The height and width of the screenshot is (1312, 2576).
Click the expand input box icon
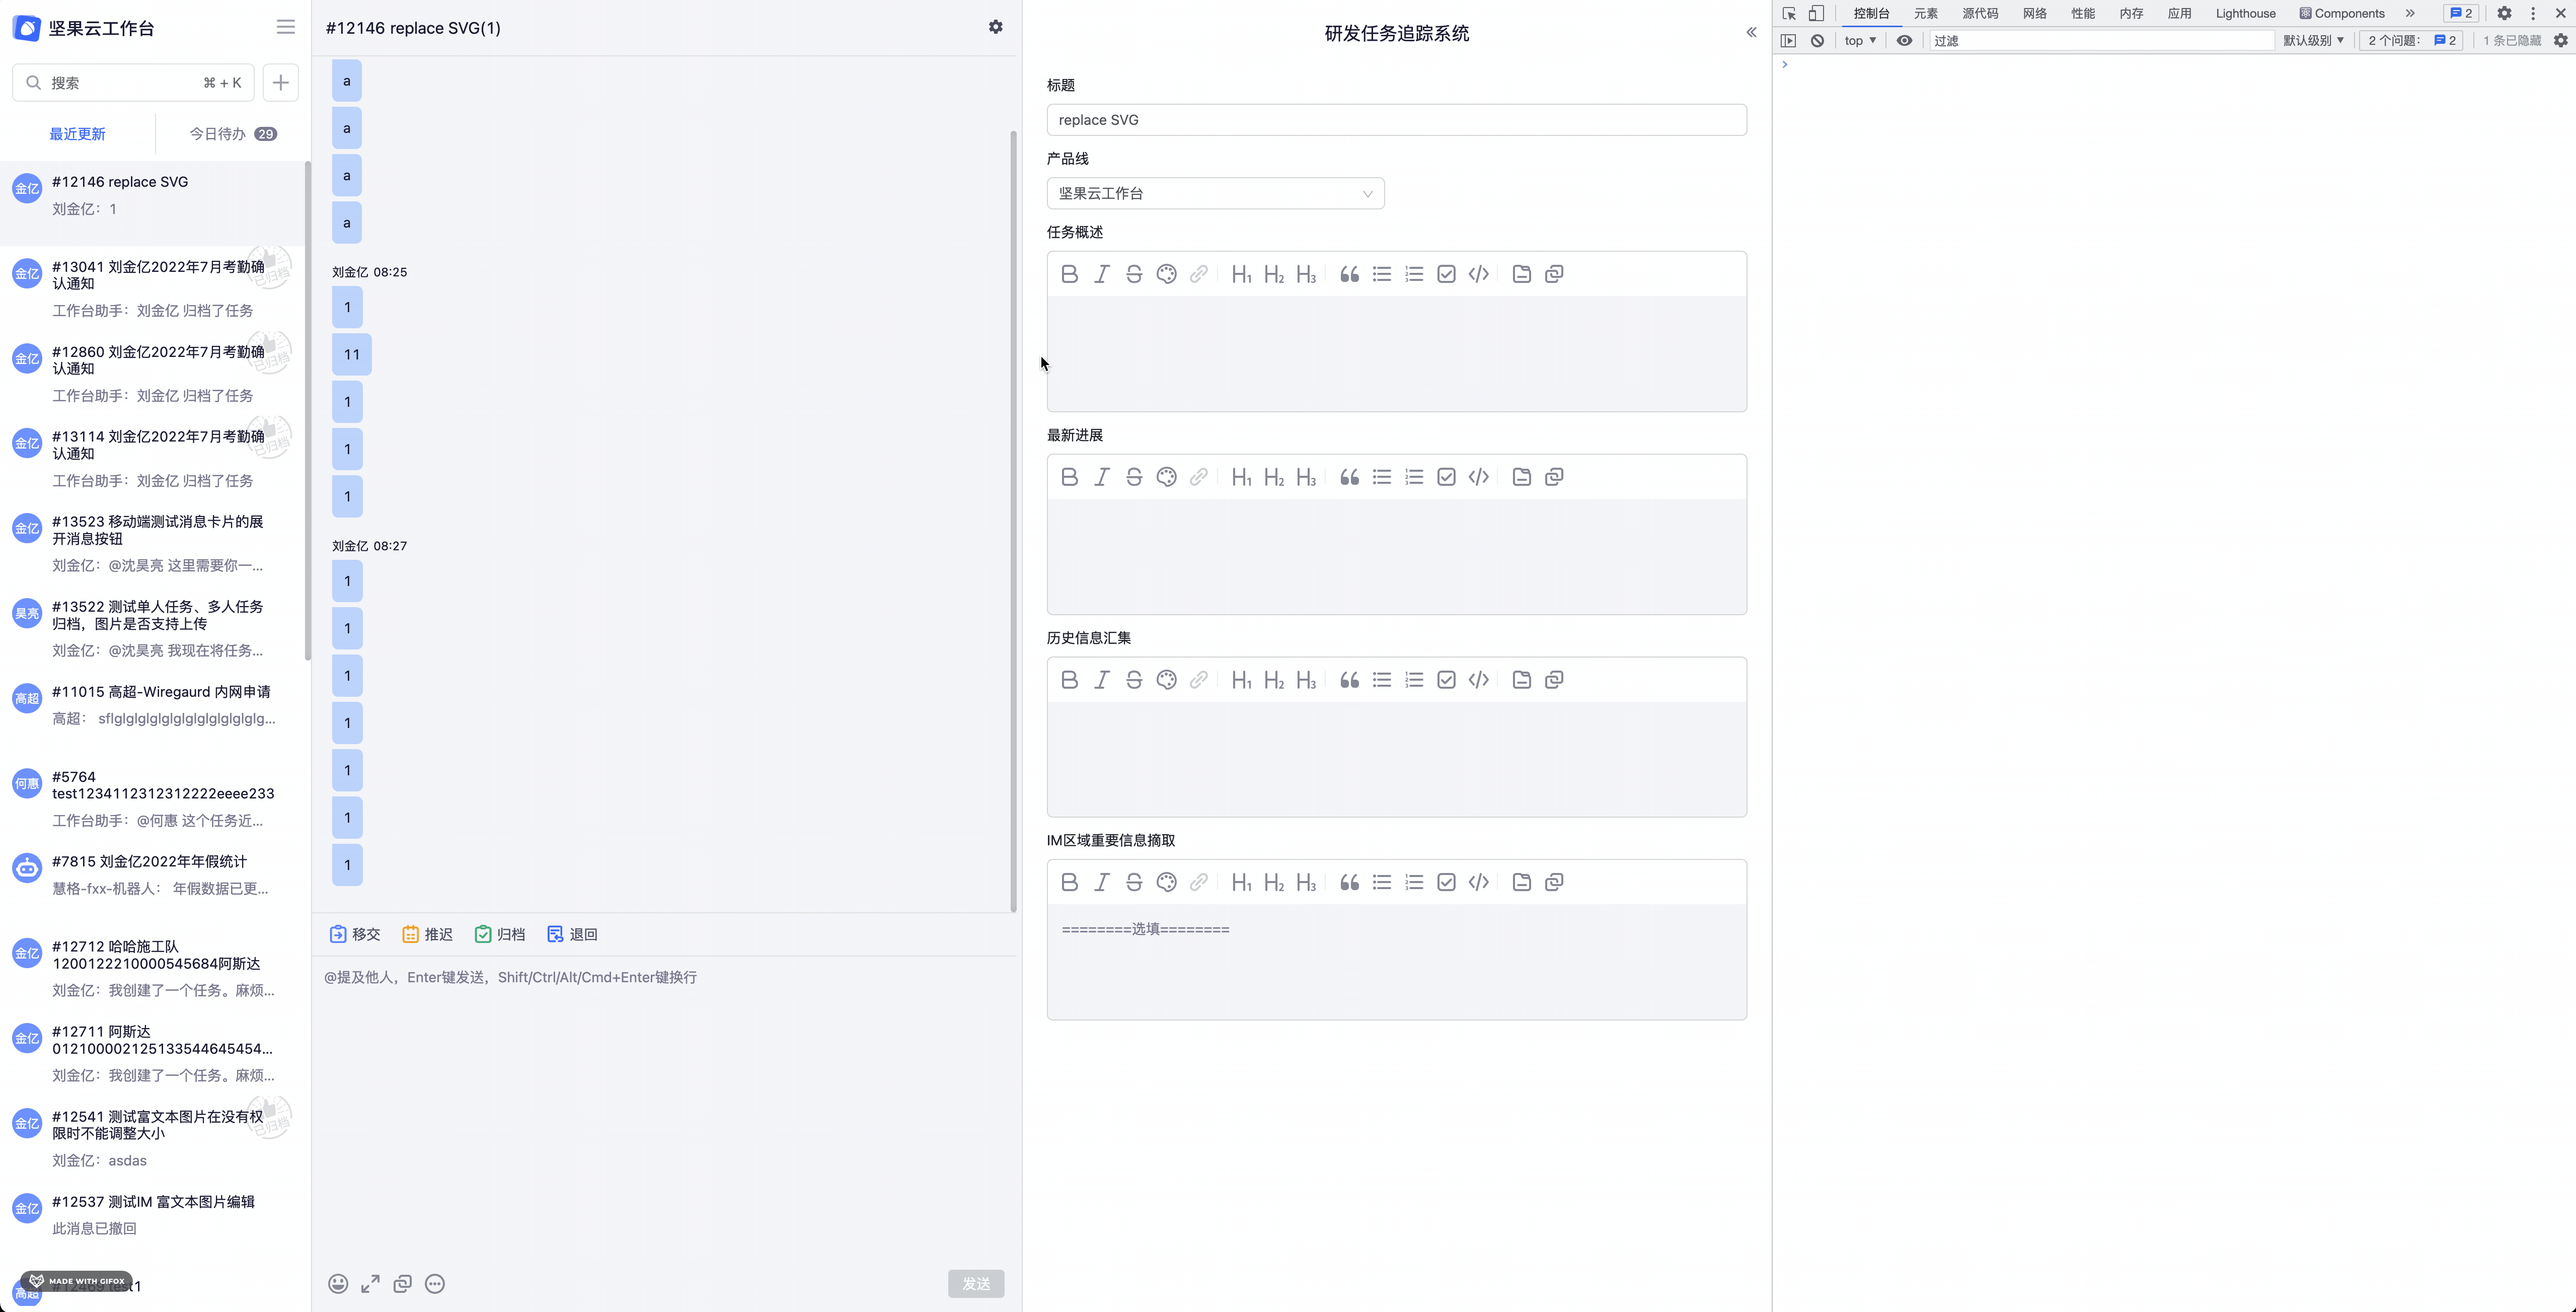click(x=370, y=1284)
